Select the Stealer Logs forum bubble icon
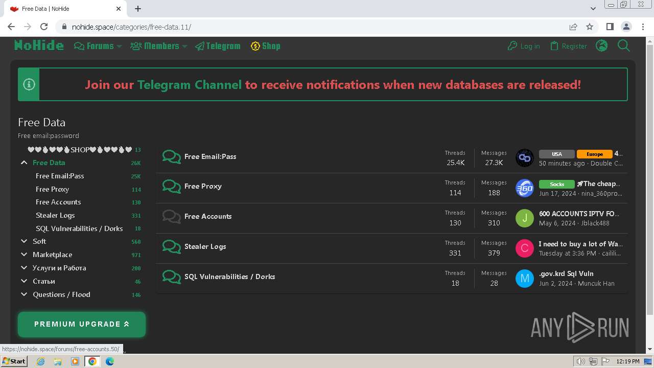 [172, 247]
